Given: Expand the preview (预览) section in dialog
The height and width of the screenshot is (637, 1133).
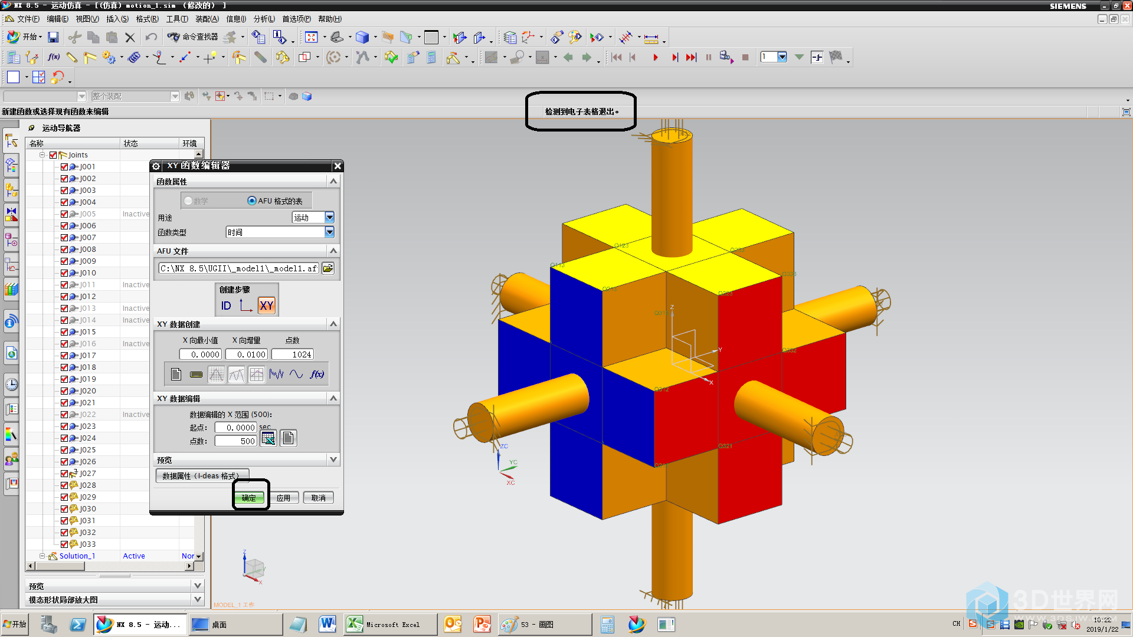Looking at the screenshot, I should [333, 459].
